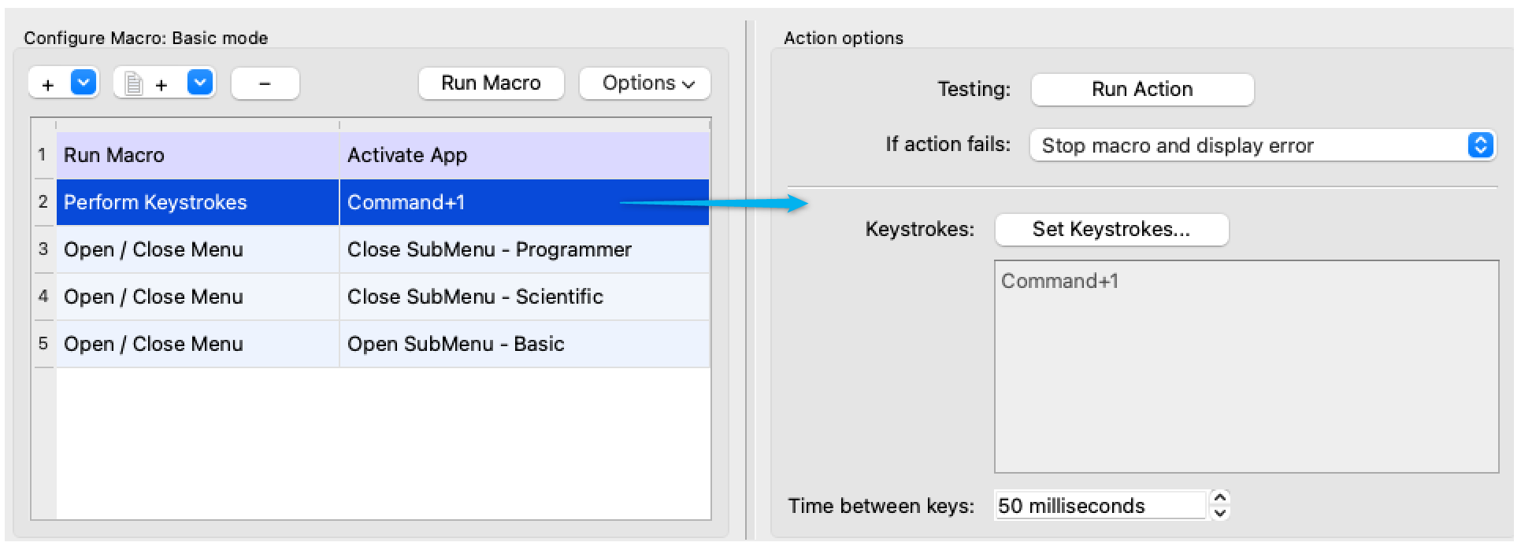Open the Options menu
Image resolution: width=1521 pixels, height=546 pixels.
(x=644, y=83)
